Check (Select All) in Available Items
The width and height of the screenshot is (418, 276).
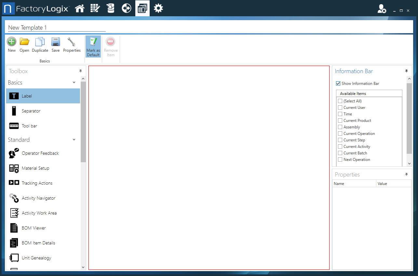(340, 101)
